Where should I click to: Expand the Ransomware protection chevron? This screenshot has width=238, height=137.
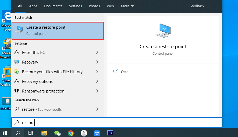click(x=97, y=91)
